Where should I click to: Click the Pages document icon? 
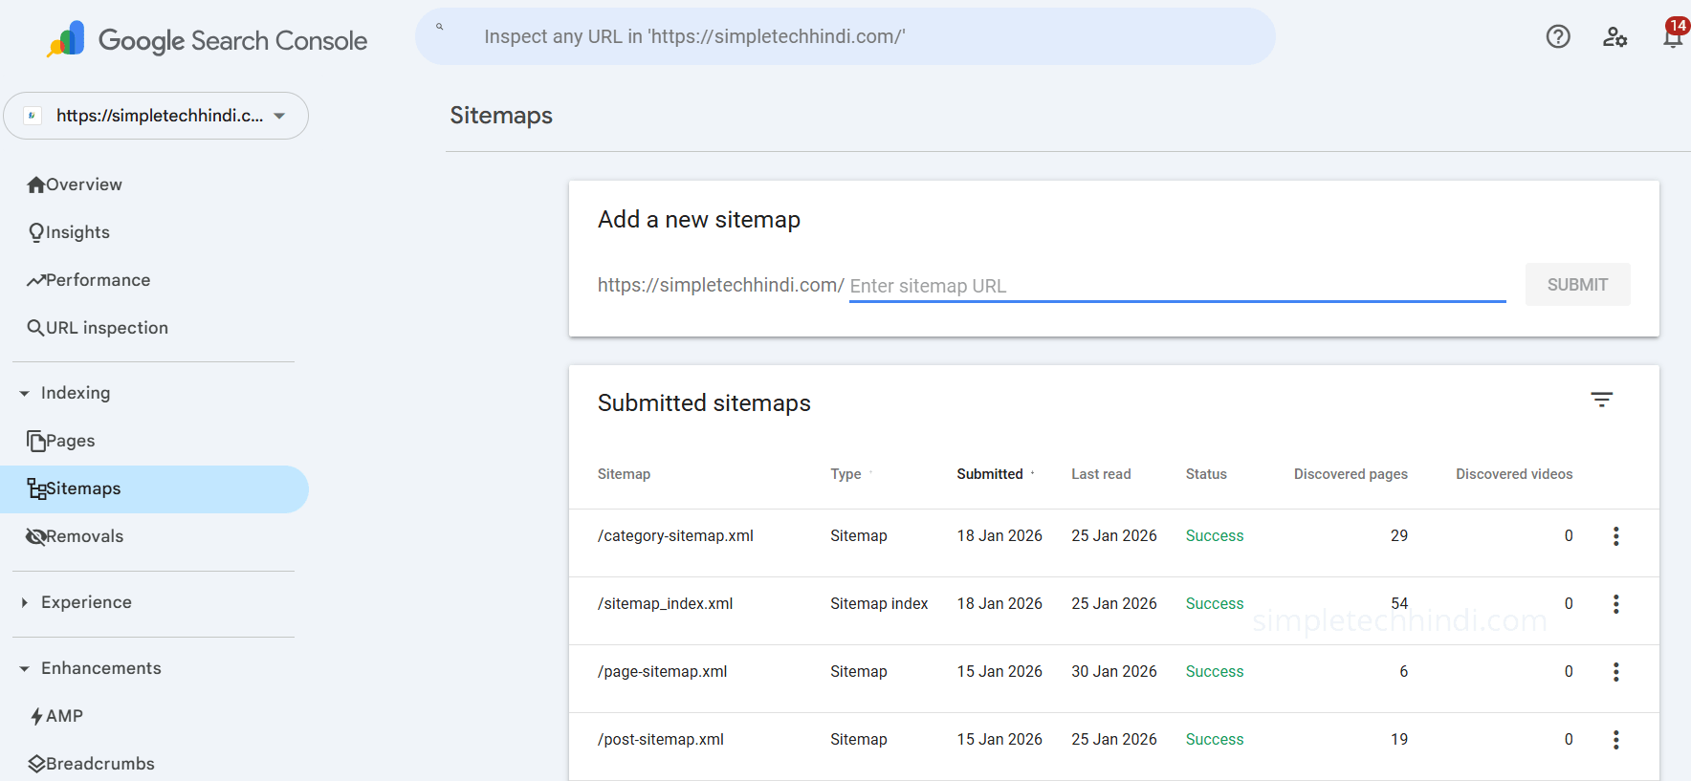(x=36, y=441)
